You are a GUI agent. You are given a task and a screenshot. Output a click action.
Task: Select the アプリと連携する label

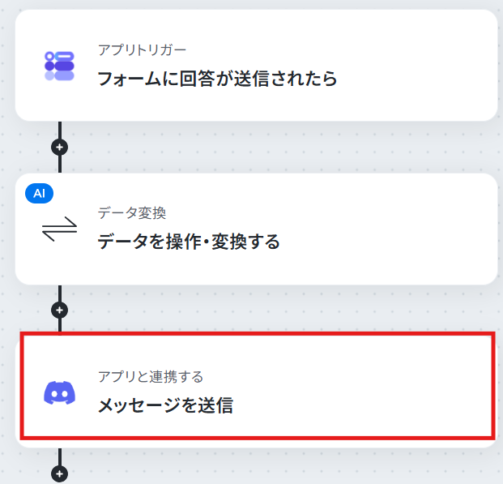click(x=151, y=376)
